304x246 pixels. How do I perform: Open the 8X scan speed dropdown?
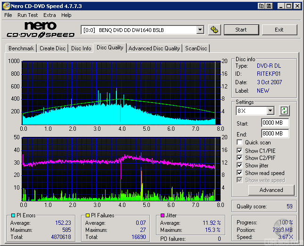coord(270,111)
